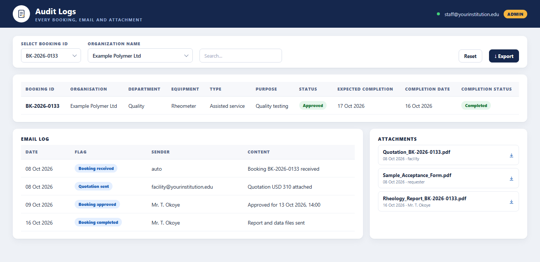Open the Organization Name dropdown
This screenshot has width=540, height=262.
140,55
